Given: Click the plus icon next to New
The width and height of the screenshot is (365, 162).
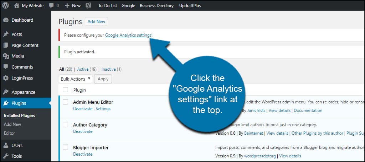Looking at the screenshot, I should point(67,6).
